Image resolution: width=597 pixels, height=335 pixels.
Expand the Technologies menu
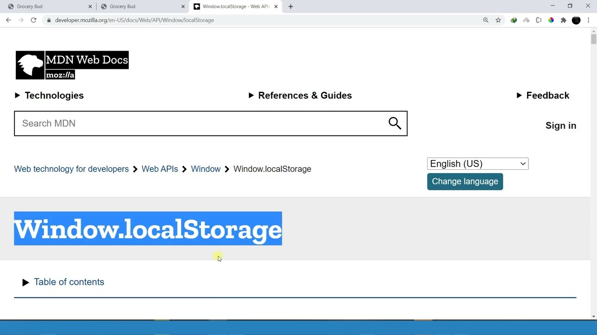pyautogui.click(x=49, y=95)
